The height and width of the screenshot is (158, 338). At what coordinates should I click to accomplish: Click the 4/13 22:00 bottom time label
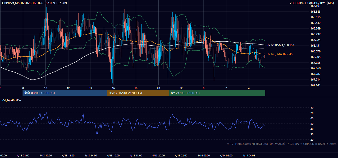click(181, 156)
